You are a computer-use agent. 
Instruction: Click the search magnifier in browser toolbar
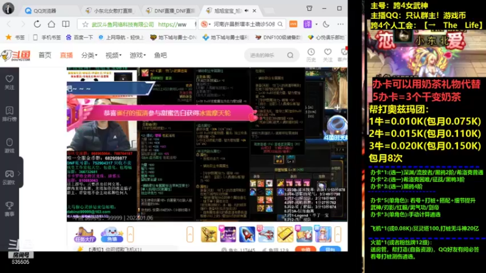click(x=280, y=24)
